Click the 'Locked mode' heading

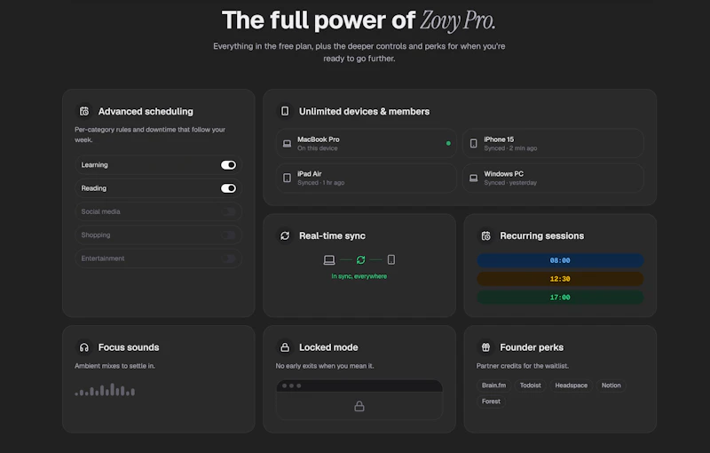click(x=328, y=347)
